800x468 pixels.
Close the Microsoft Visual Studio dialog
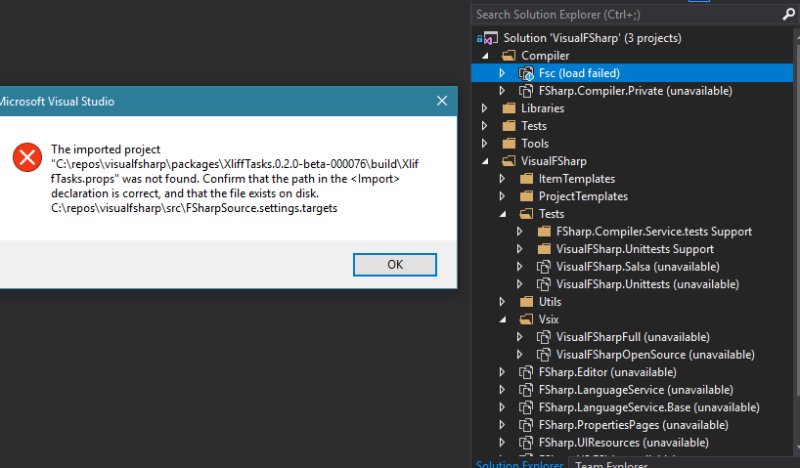(442, 101)
